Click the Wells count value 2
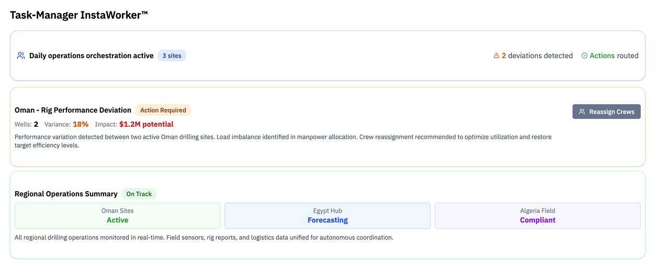659x267 pixels. 36,124
